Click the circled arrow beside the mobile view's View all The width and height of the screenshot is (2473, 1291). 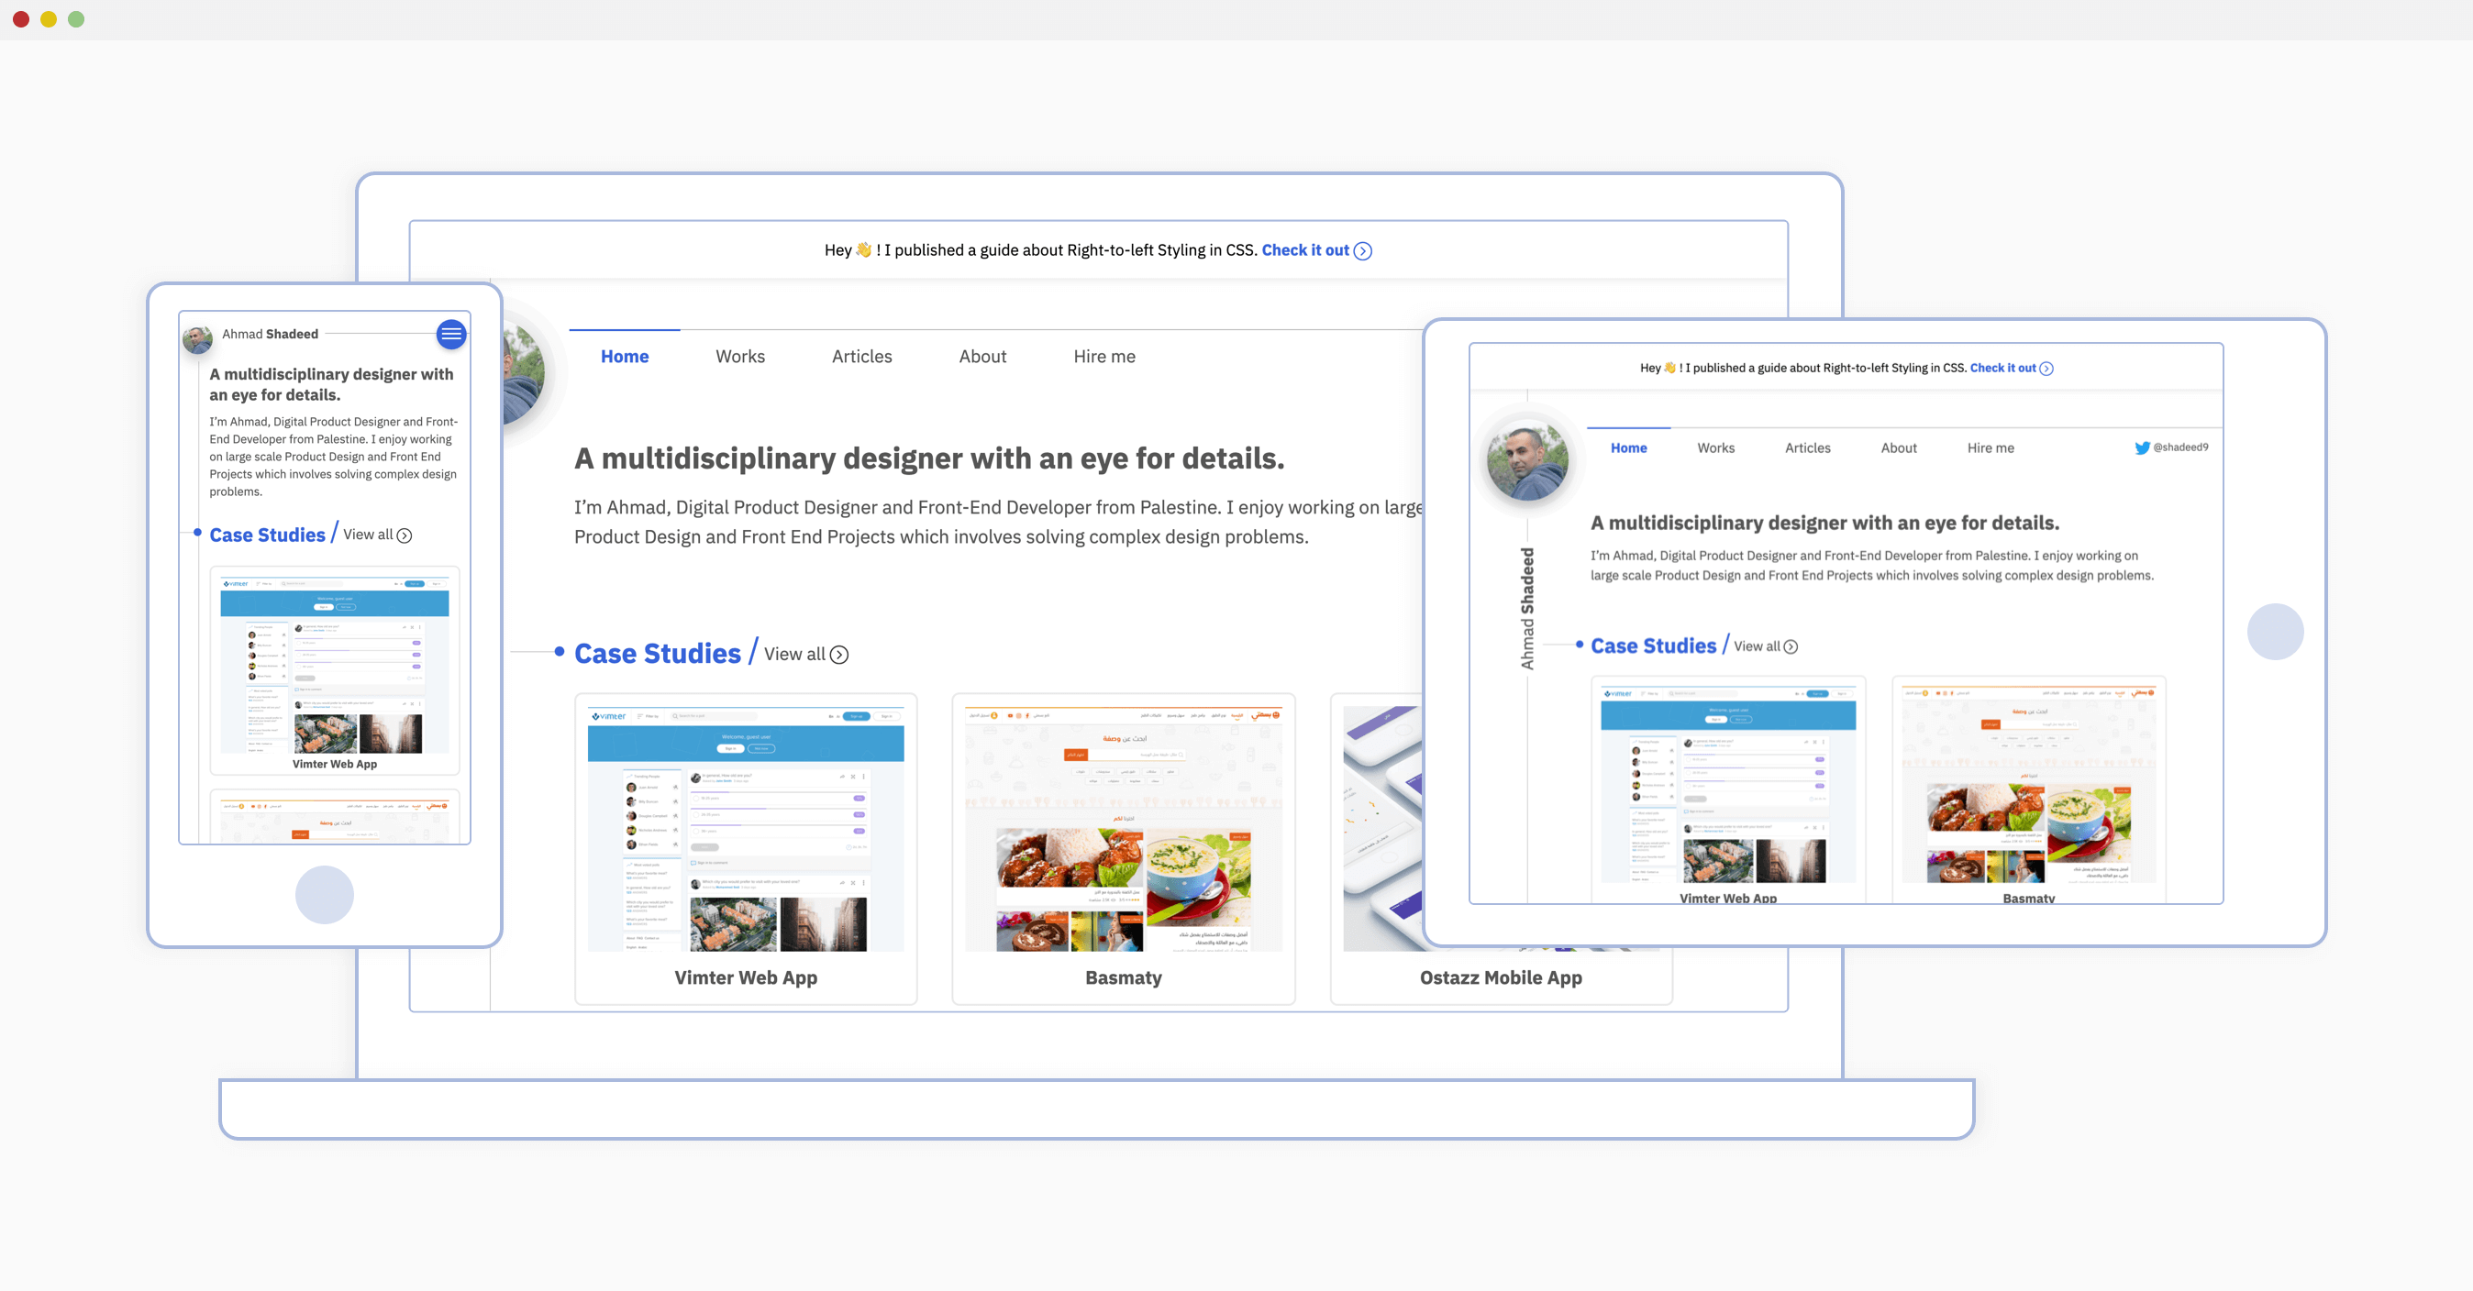(x=405, y=535)
